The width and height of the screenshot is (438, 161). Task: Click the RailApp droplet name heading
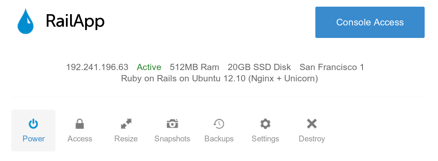(x=75, y=22)
